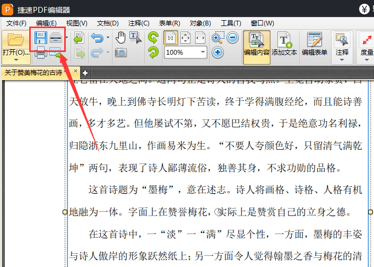Expand the scan options dropdown arrow
The image size is (374, 267).
[x=66, y=38]
